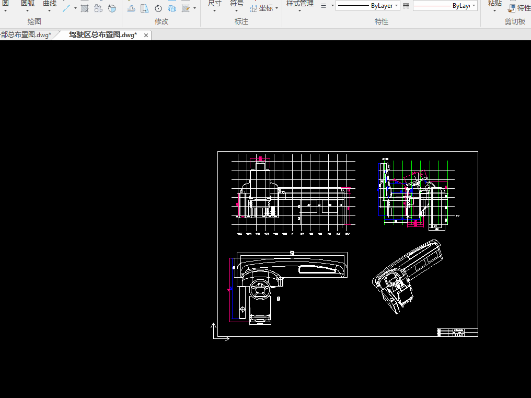Select the Line drawing tool icon
Image resolution: width=531 pixels, height=398 pixels.
[x=66, y=8]
